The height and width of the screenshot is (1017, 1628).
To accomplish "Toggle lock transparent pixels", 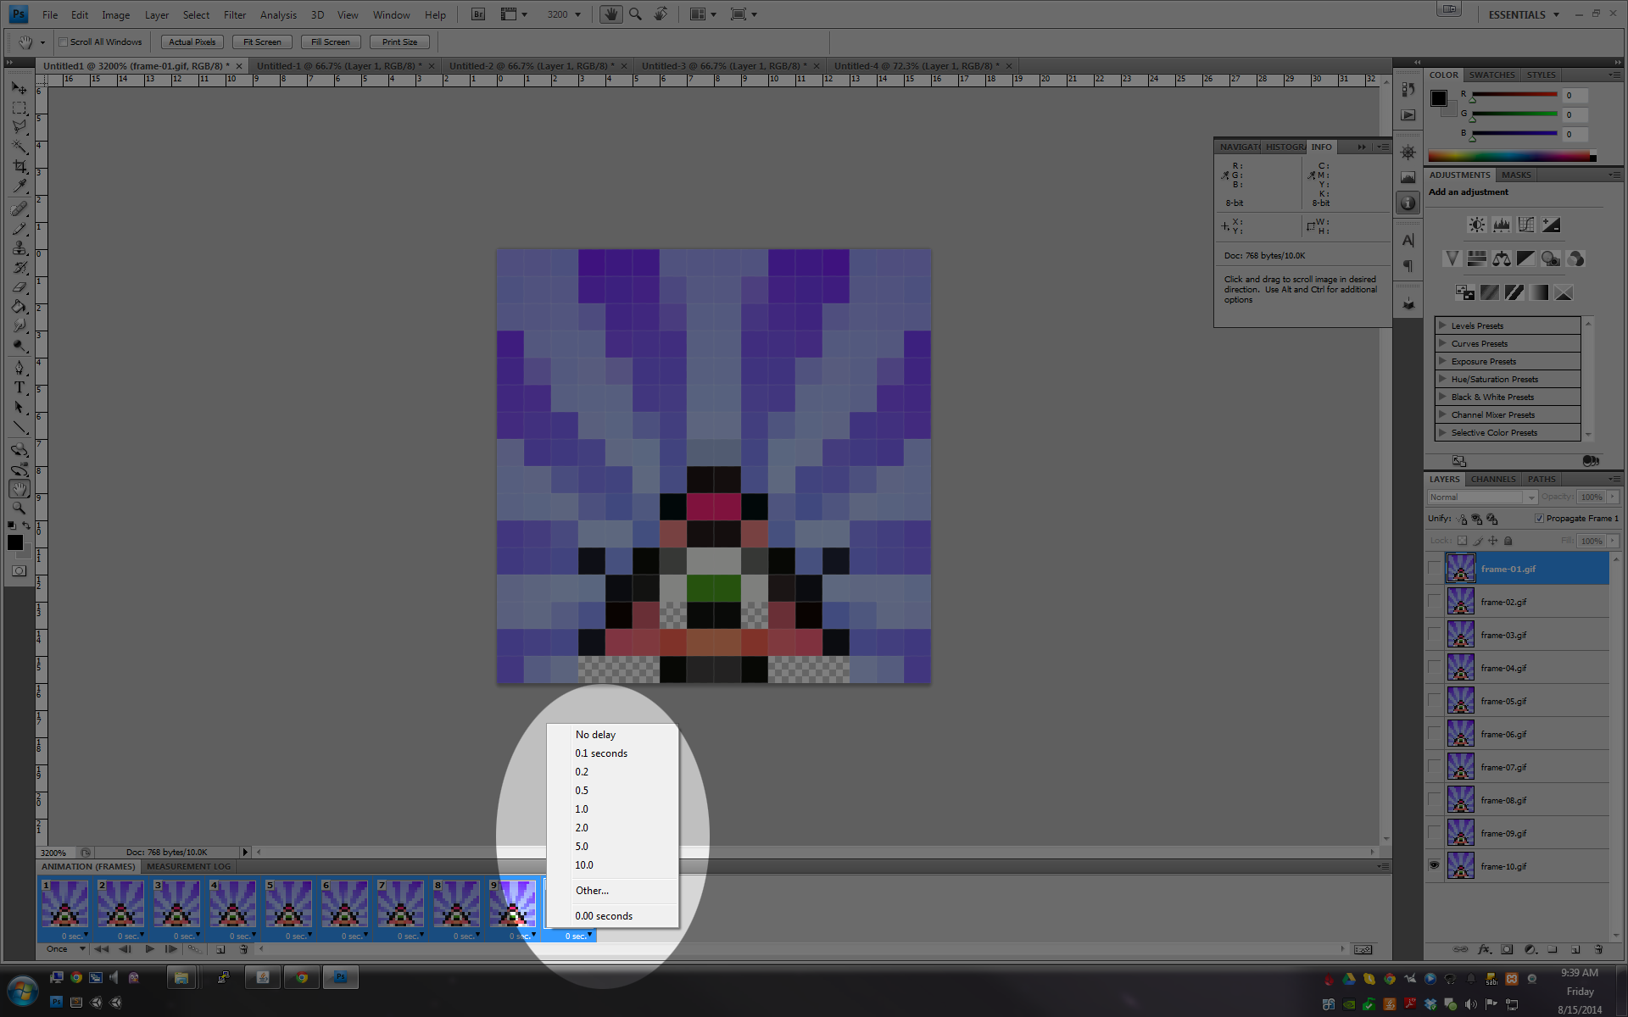I will pos(1462,541).
